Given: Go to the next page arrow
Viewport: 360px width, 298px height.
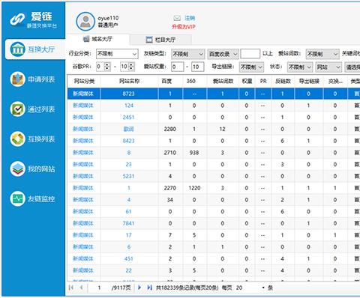Looking at the screenshot, I should click(x=139, y=288).
